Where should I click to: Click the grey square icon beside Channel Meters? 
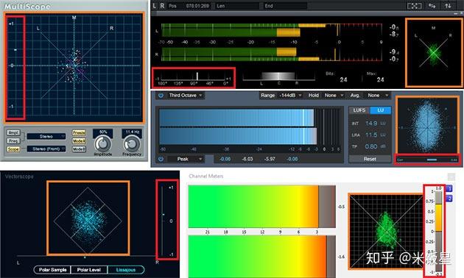click(451, 177)
